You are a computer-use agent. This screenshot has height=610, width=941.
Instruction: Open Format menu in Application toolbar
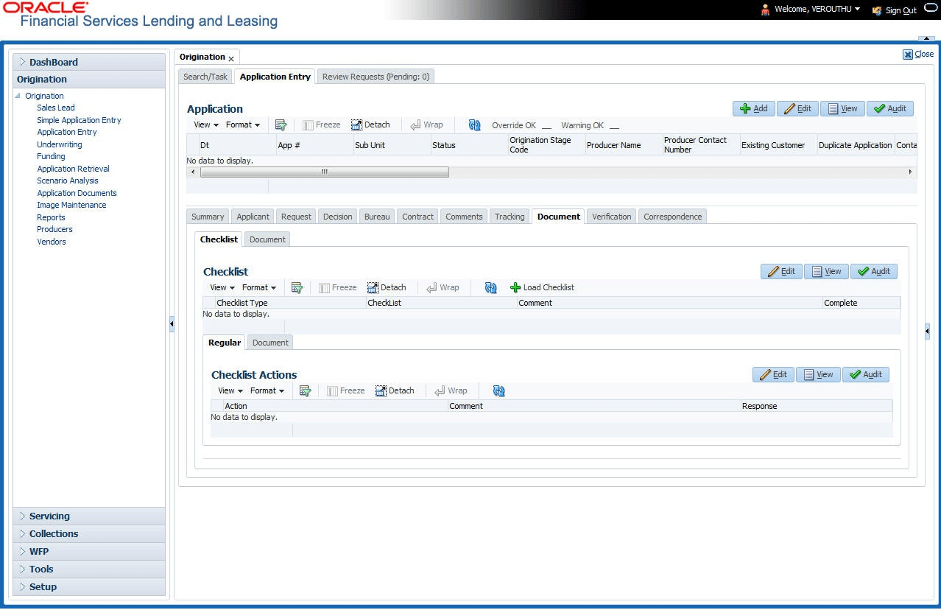click(x=243, y=125)
